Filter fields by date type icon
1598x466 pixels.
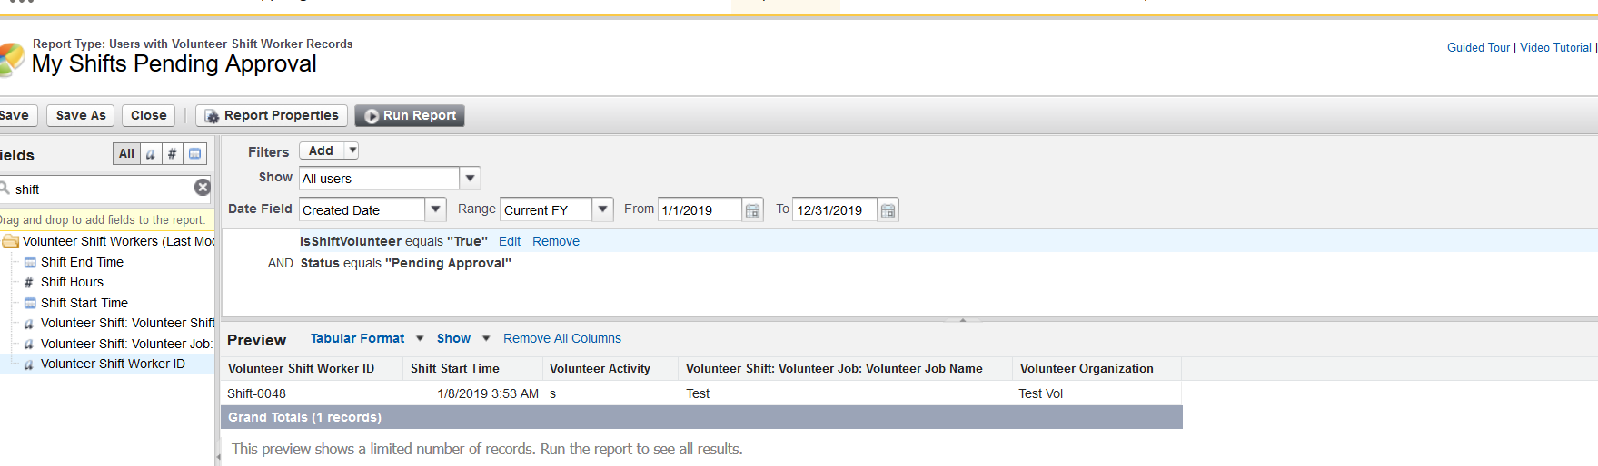point(194,154)
